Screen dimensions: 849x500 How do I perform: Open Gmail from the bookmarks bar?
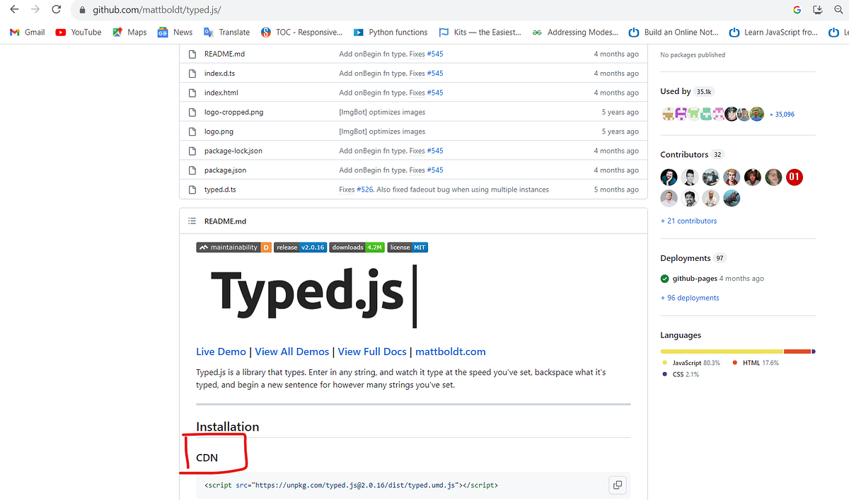click(26, 32)
